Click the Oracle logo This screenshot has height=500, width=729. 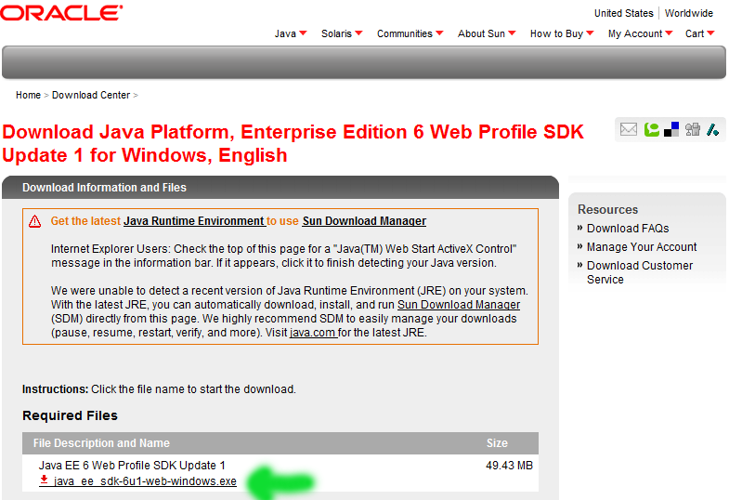coord(61,13)
